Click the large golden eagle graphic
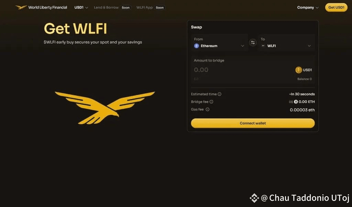The image size is (352, 207). [x=105, y=108]
